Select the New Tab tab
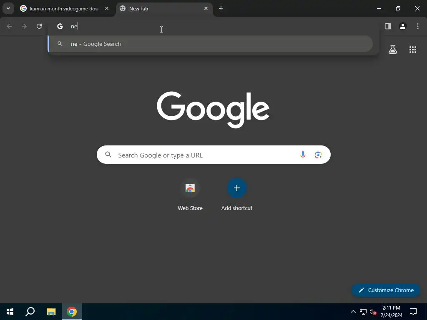 (x=164, y=9)
